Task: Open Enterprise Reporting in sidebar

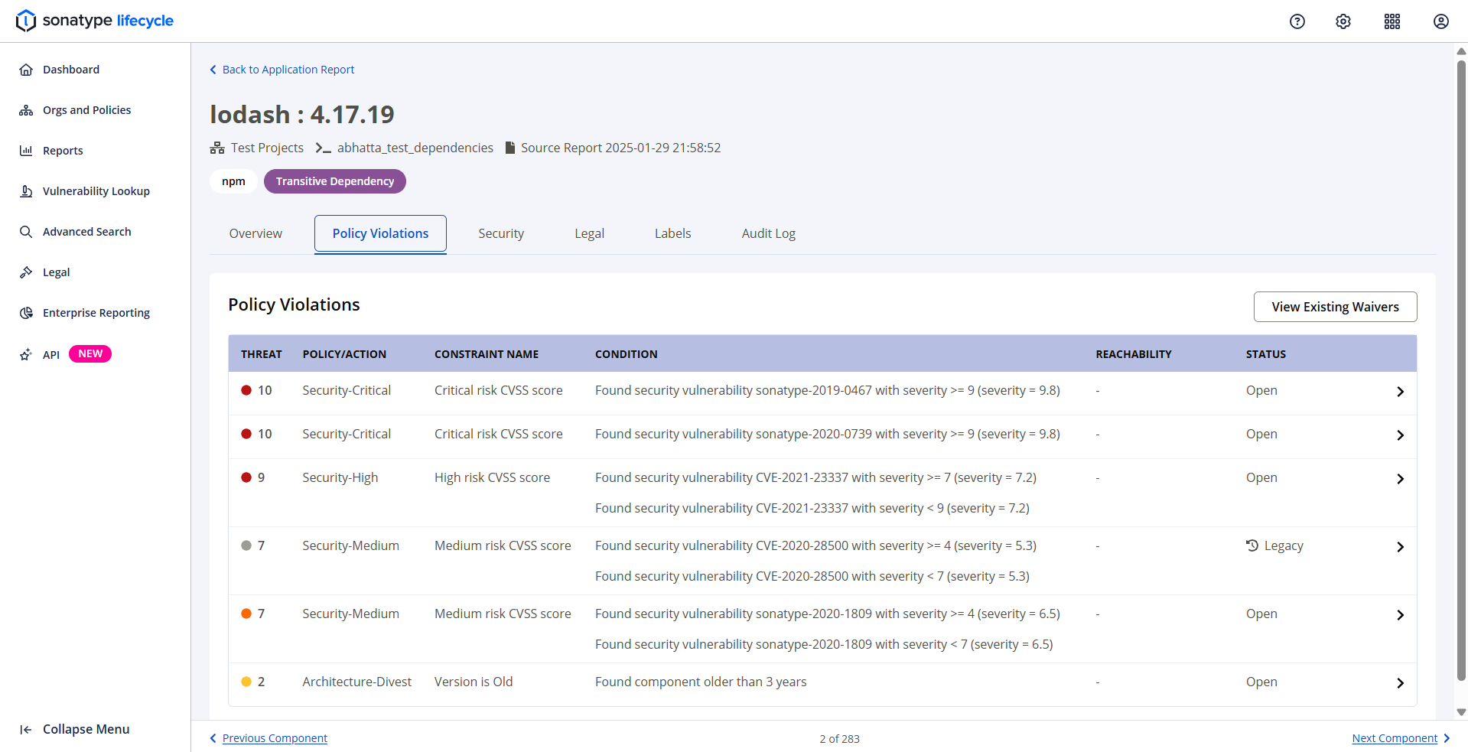Action: pyautogui.click(x=96, y=313)
